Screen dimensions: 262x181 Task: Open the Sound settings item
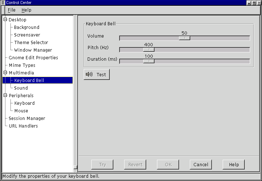pyautogui.click(x=21, y=88)
